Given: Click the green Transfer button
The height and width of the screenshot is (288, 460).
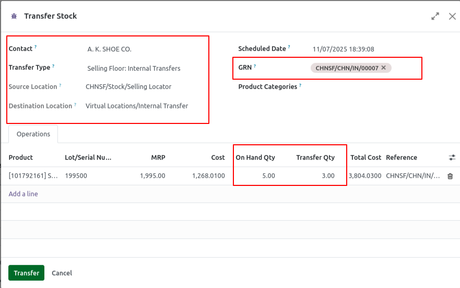Looking at the screenshot, I should 27,273.
